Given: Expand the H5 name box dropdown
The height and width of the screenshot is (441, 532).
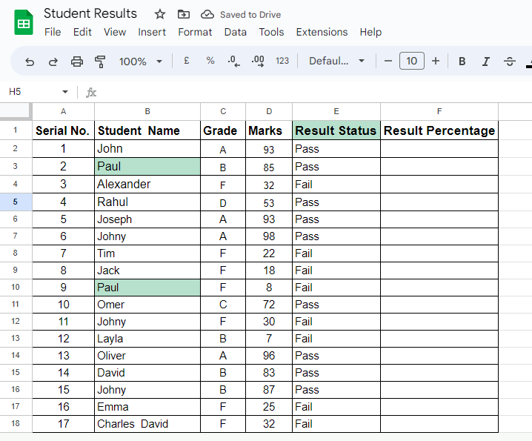Looking at the screenshot, I should 64,92.
